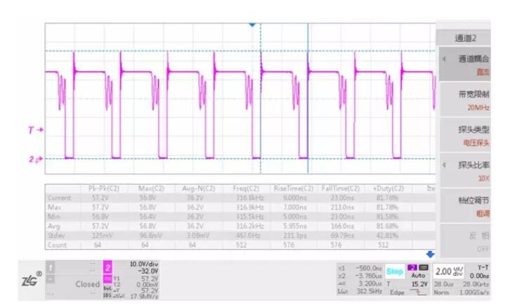This screenshot has height=308, width=510.
Task: Open the 探头类型 probe type option
Action: click(x=470, y=135)
